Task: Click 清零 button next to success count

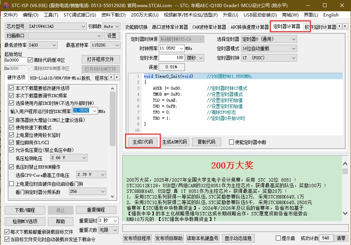Action: point(341,238)
